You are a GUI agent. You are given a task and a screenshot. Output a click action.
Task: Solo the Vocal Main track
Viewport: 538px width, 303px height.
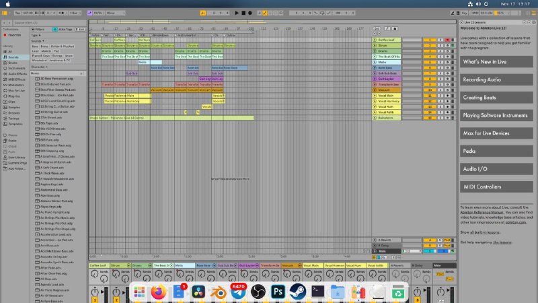tap(440, 96)
